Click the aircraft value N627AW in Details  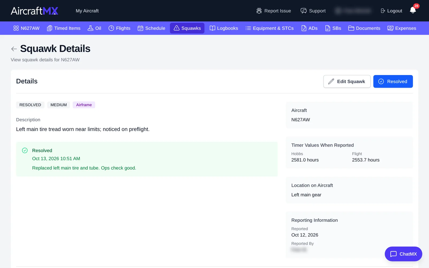[301, 120]
